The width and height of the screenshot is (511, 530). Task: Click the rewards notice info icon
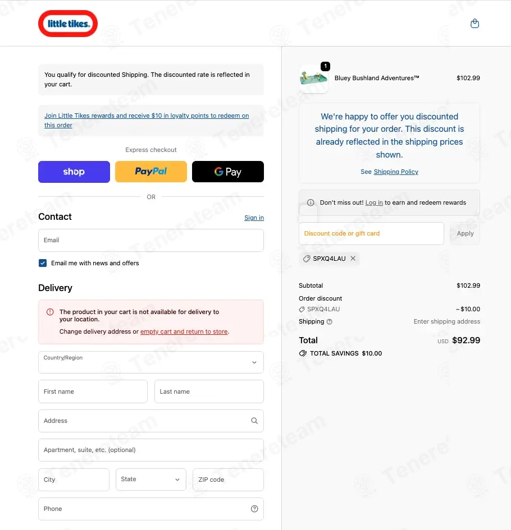311,202
